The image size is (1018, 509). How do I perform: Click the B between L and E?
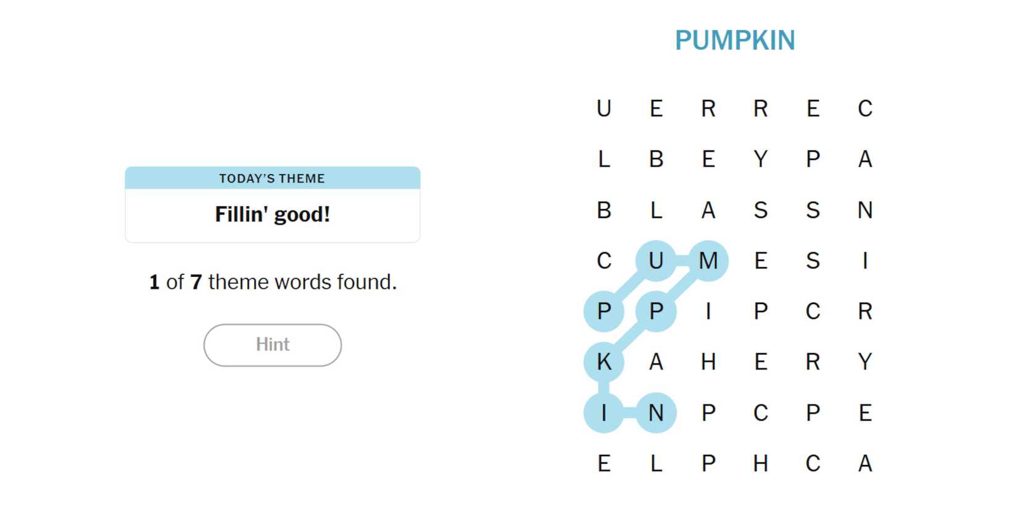[656, 160]
